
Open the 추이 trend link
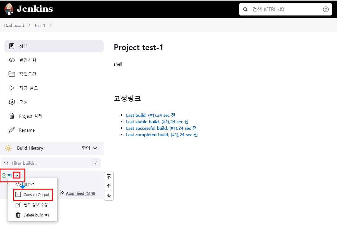click(x=86, y=148)
